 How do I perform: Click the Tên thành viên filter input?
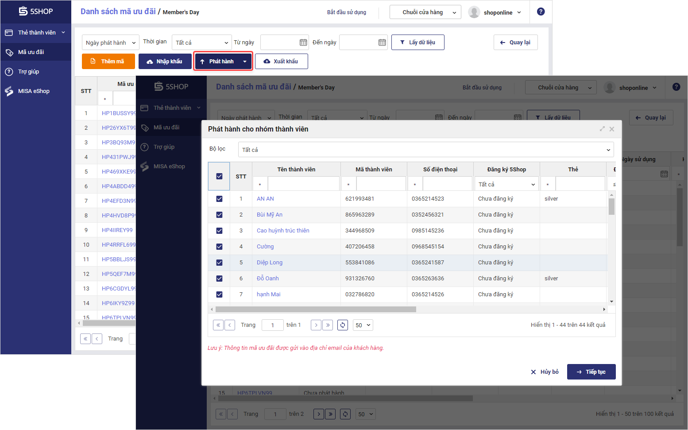(303, 184)
